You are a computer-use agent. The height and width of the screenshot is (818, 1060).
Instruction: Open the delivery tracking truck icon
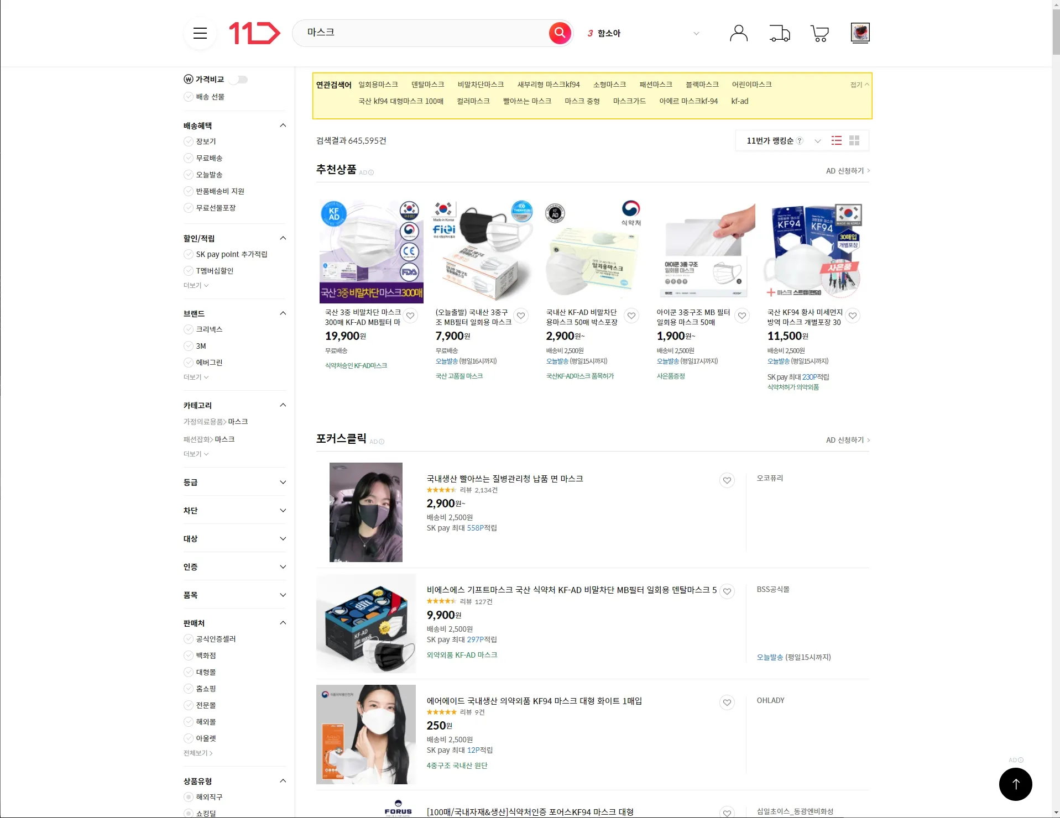[x=780, y=33]
